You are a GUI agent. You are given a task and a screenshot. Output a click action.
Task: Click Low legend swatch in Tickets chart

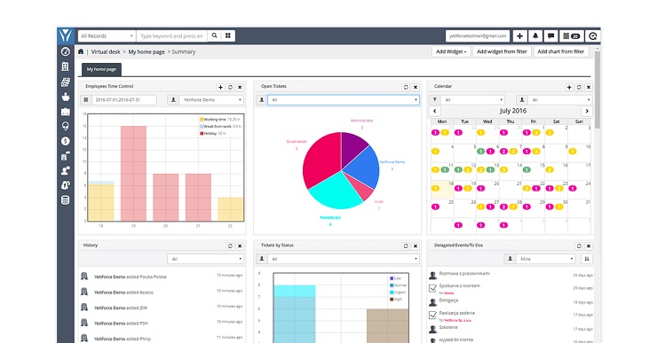tap(392, 278)
